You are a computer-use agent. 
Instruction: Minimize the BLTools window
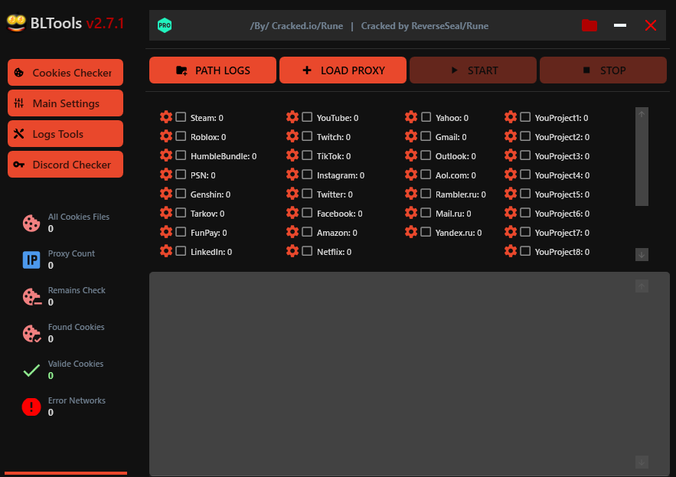pyautogui.click(x=620, y=25)
